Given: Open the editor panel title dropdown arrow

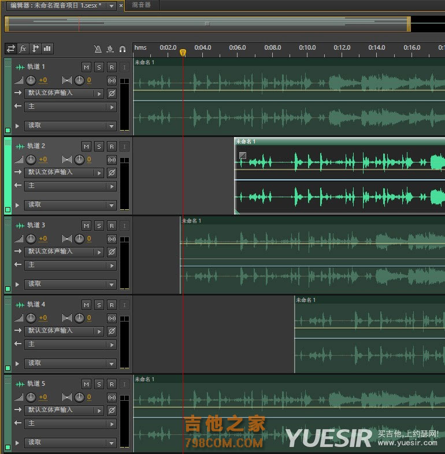Looking at the screenshot, I should pos(112,6).
